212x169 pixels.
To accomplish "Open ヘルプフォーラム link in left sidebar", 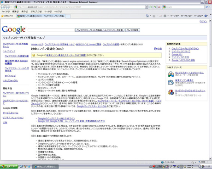I will pos(10,80).
